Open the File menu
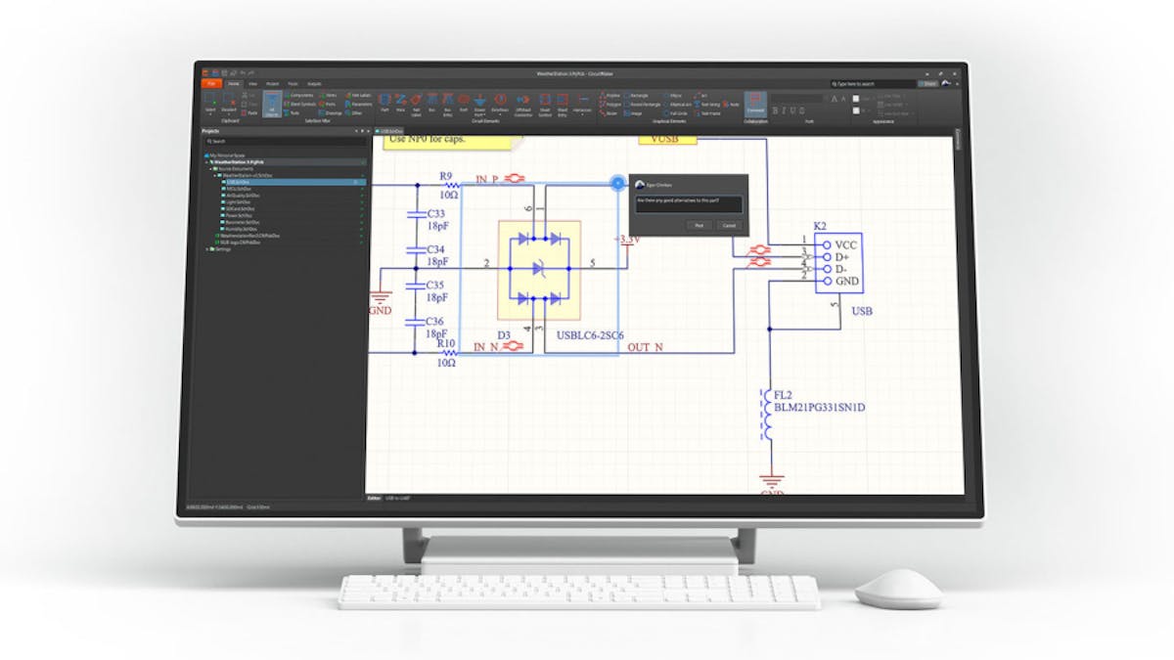The width and height of the screenshot is (1174, 660). [x=210, y=84]
